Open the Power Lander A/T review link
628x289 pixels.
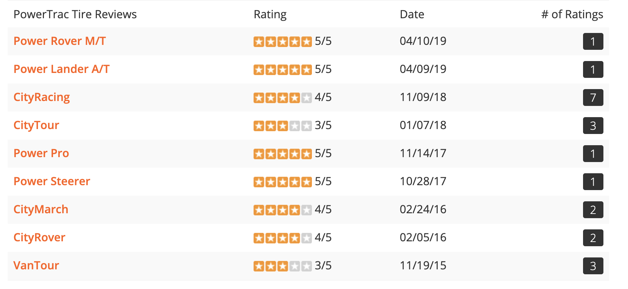click(x=61, y=69)
